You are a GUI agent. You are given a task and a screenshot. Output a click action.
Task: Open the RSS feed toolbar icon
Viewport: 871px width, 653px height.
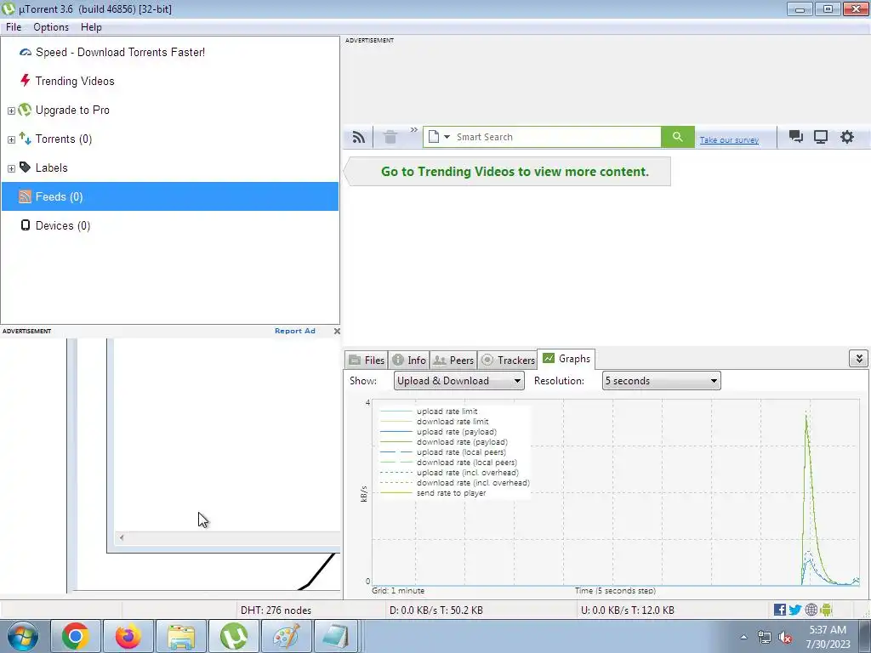[x=359, y=137]
